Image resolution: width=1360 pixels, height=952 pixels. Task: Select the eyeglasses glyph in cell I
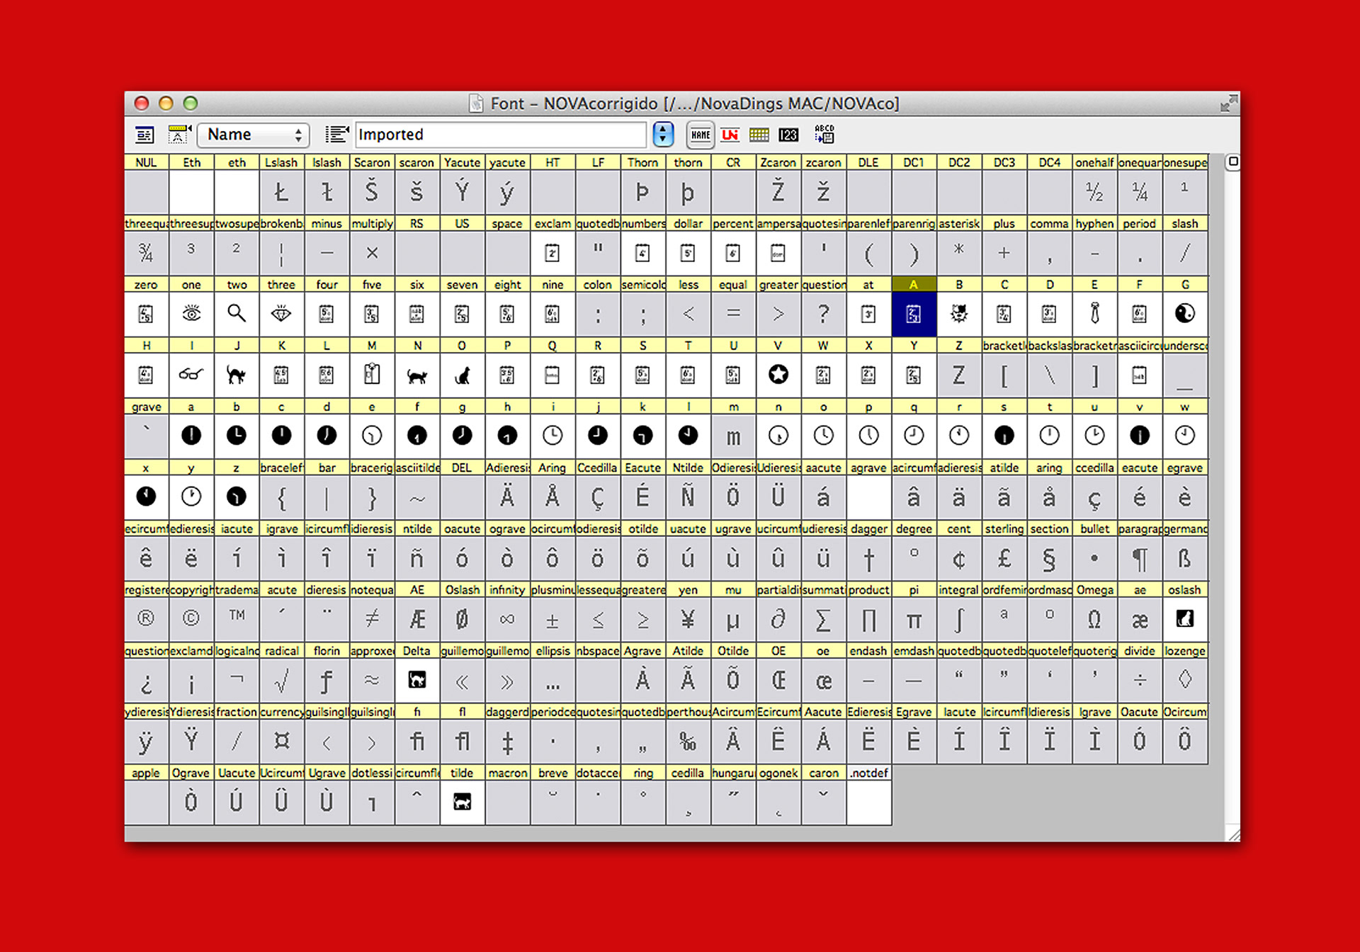[191, 375]
